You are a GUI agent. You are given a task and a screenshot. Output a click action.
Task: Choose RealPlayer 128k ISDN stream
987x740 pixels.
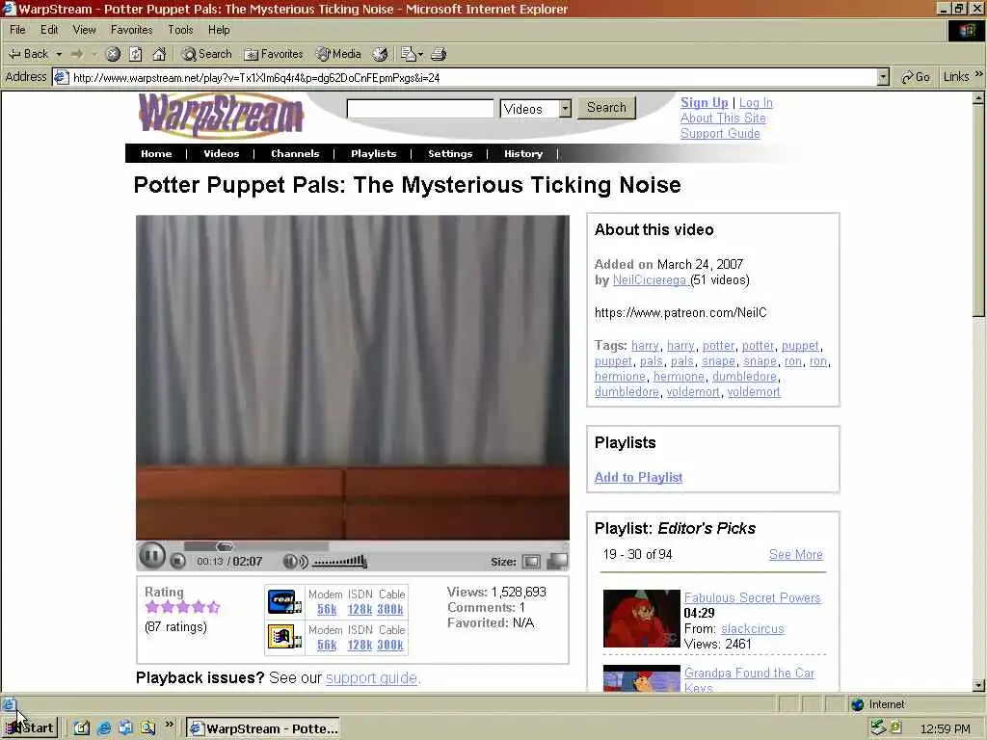[x=360, y=609]
